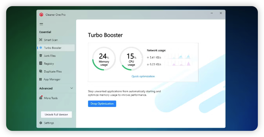Click the Turbo Booster page heading
This screenshot has width=264, height=137.
(105, 35)
